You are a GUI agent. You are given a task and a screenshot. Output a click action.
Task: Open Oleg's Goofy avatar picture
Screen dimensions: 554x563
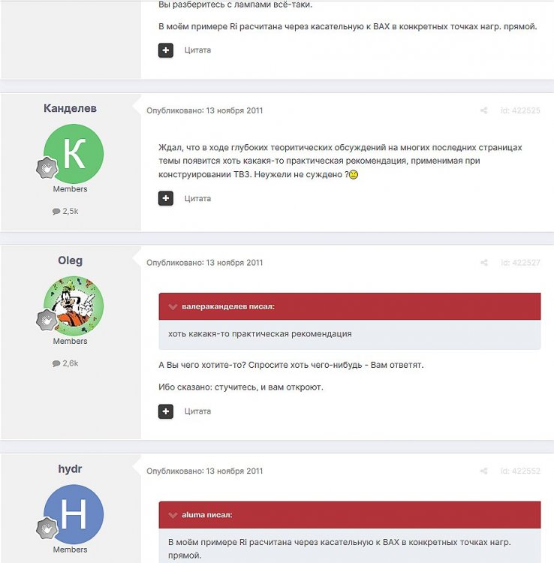tap(74, 306)
